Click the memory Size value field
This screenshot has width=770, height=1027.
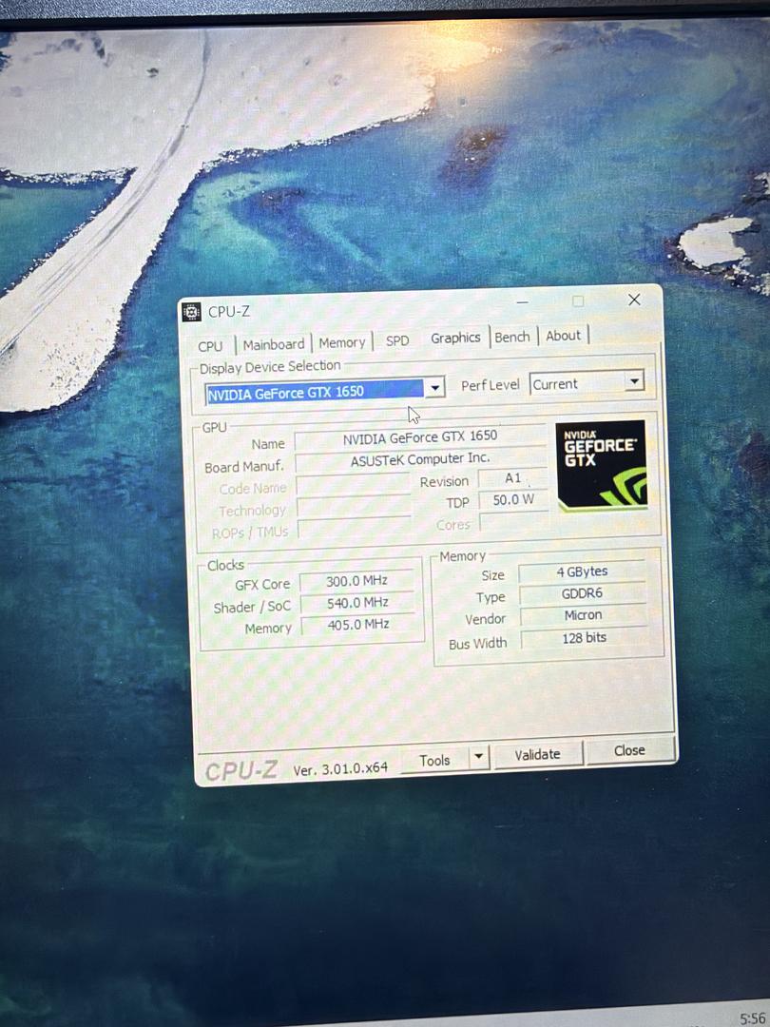tap(582, 572)
